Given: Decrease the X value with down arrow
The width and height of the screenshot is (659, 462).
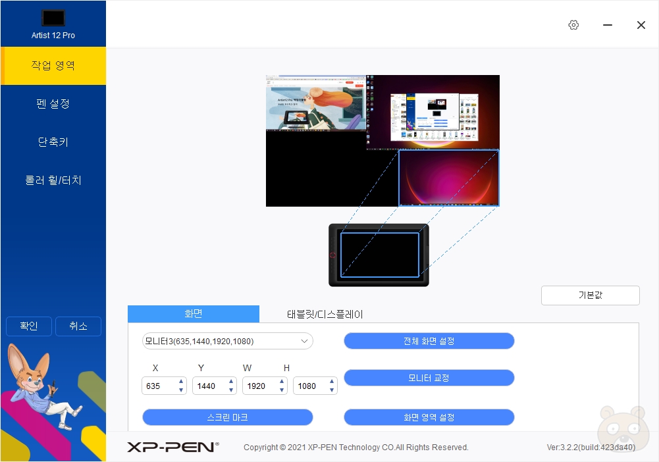Looking at the screenshot, I should [x=181, y=390].
